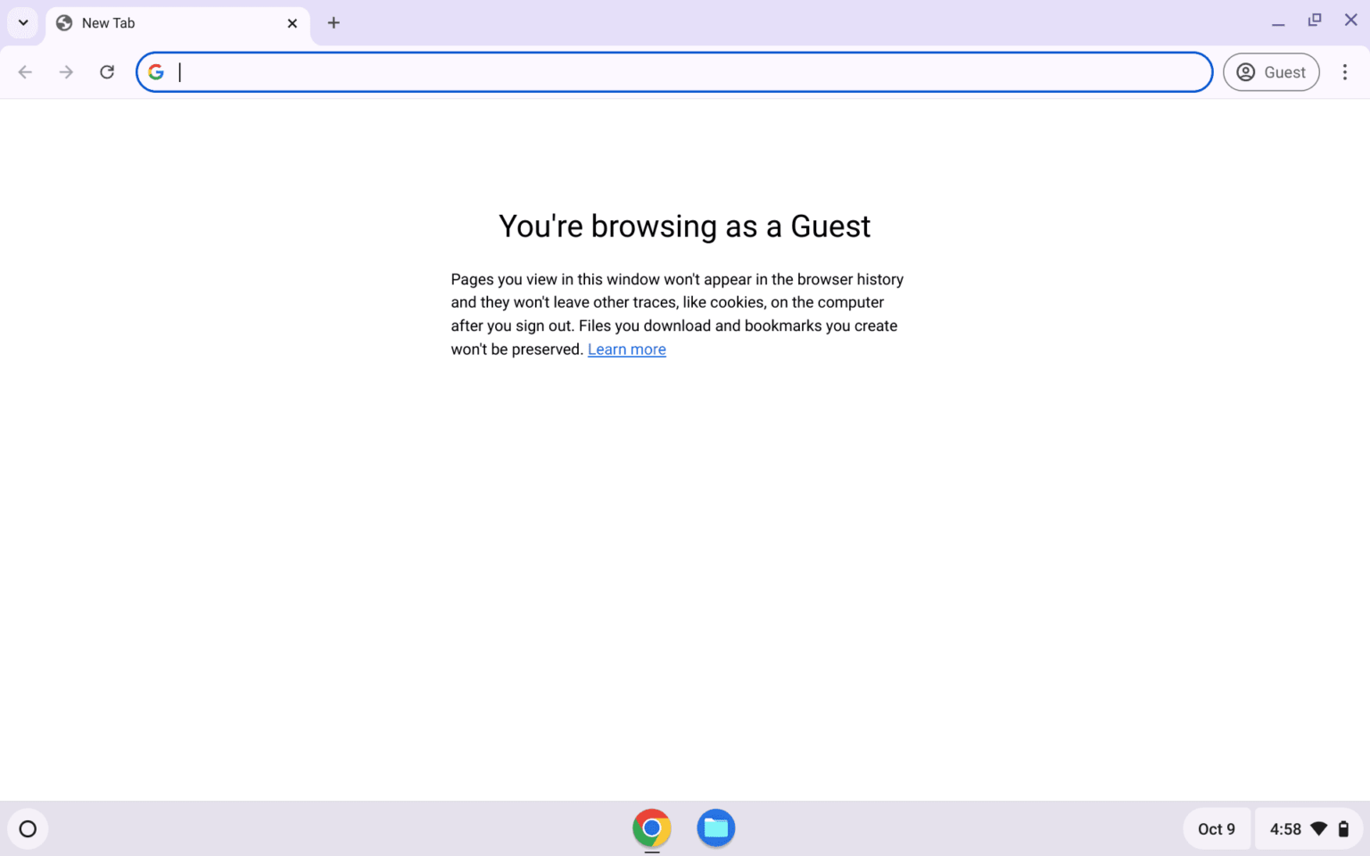Open the Guest profile button
The width and height of the screenshot is (1370, 856).
[1271, 72]
